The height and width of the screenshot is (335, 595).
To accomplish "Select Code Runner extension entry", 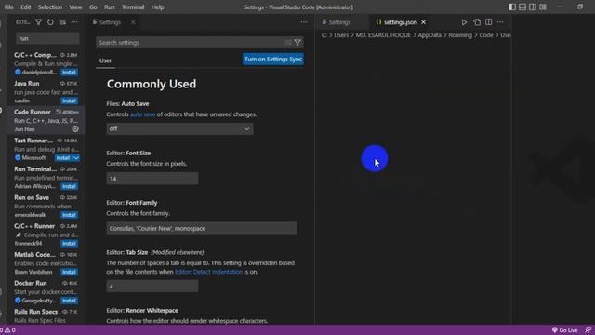I will coord(46,120).
